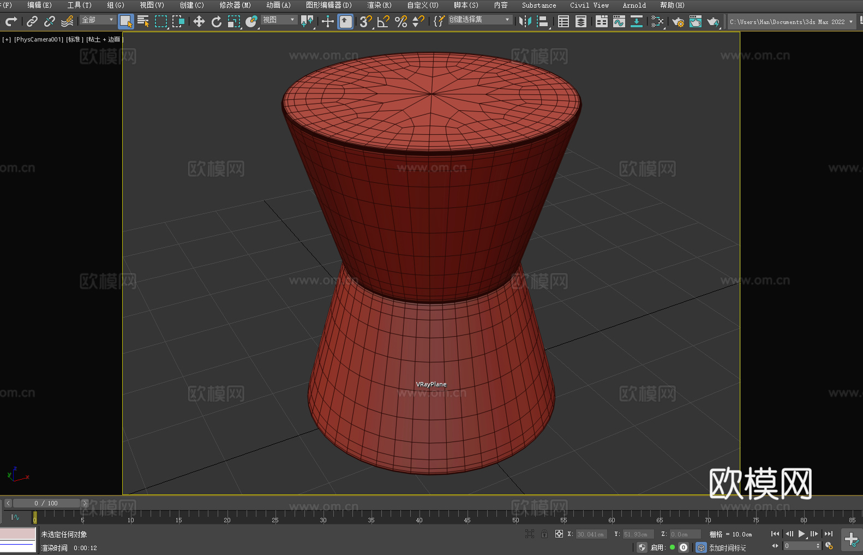This screenshot has height=555, width=863.
Task: Activate the Select and Scale tool
Action: pos(234,21)
